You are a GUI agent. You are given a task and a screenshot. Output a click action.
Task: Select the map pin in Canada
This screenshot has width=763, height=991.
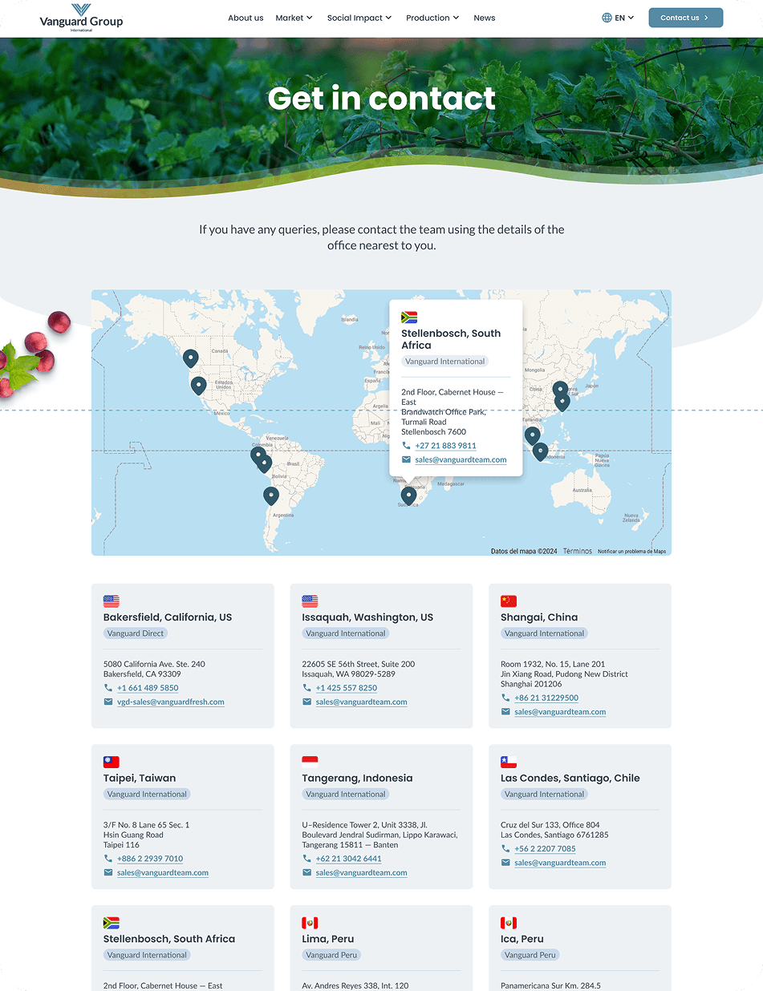click(190, 358)
